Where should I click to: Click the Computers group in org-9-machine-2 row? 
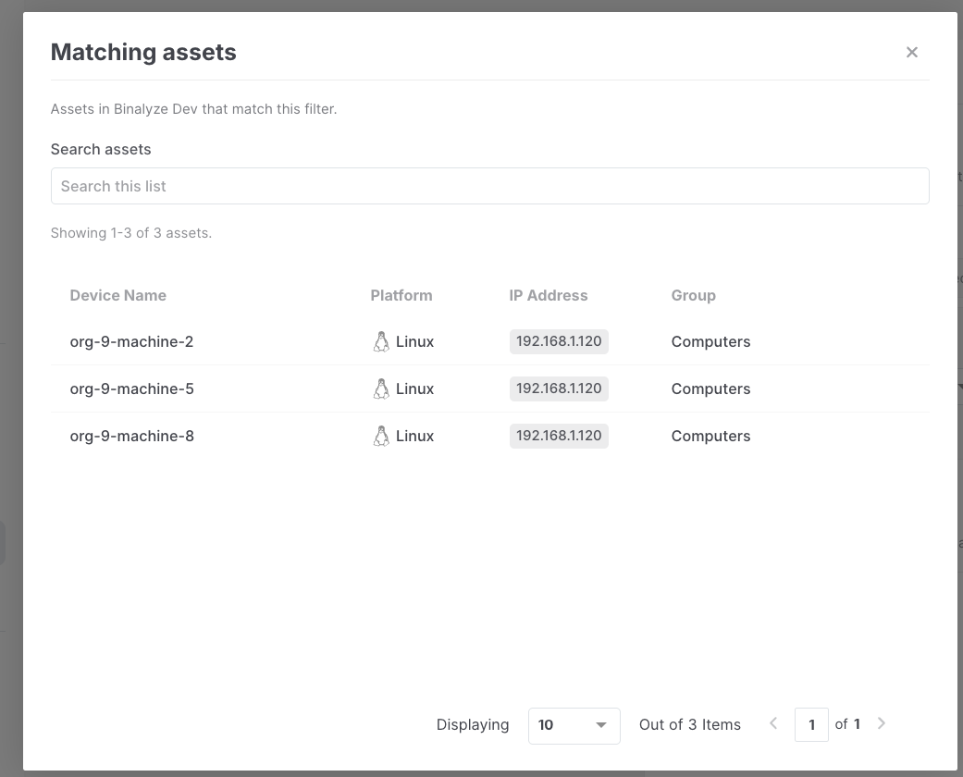coord(710,342)
